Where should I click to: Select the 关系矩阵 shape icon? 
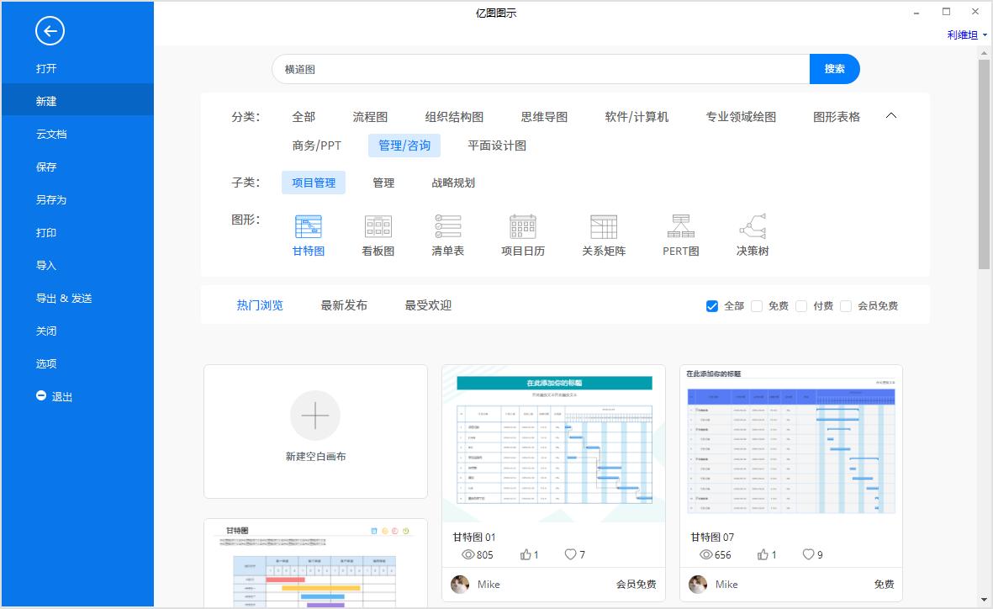point(603,234)
